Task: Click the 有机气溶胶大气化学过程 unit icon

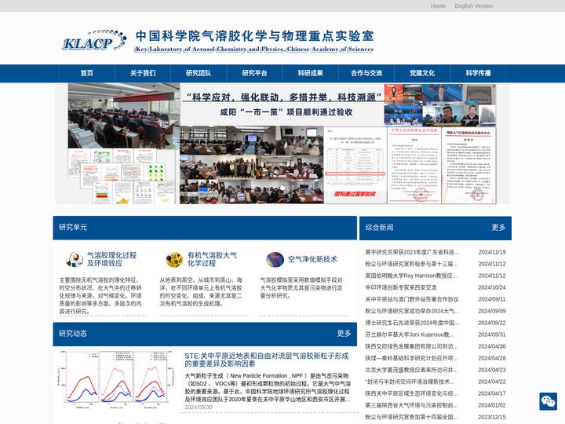Action: (174, 259)
